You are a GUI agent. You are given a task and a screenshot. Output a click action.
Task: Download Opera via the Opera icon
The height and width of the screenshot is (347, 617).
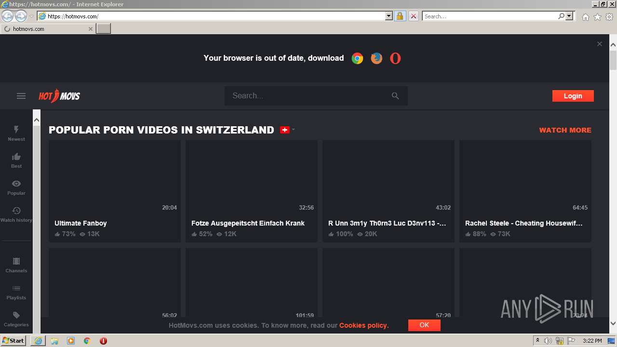[395, 58]
